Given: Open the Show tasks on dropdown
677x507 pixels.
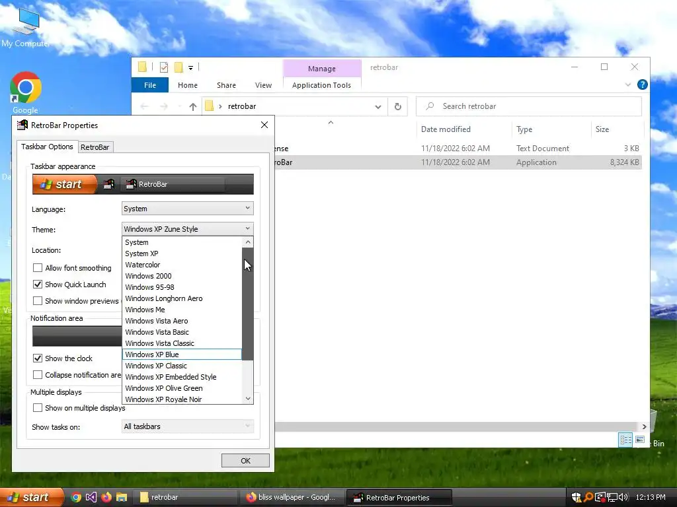Looking at the screenshot, I should tap(187, 426).
